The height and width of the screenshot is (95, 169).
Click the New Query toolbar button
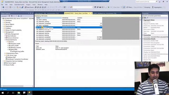pos(29,7)
